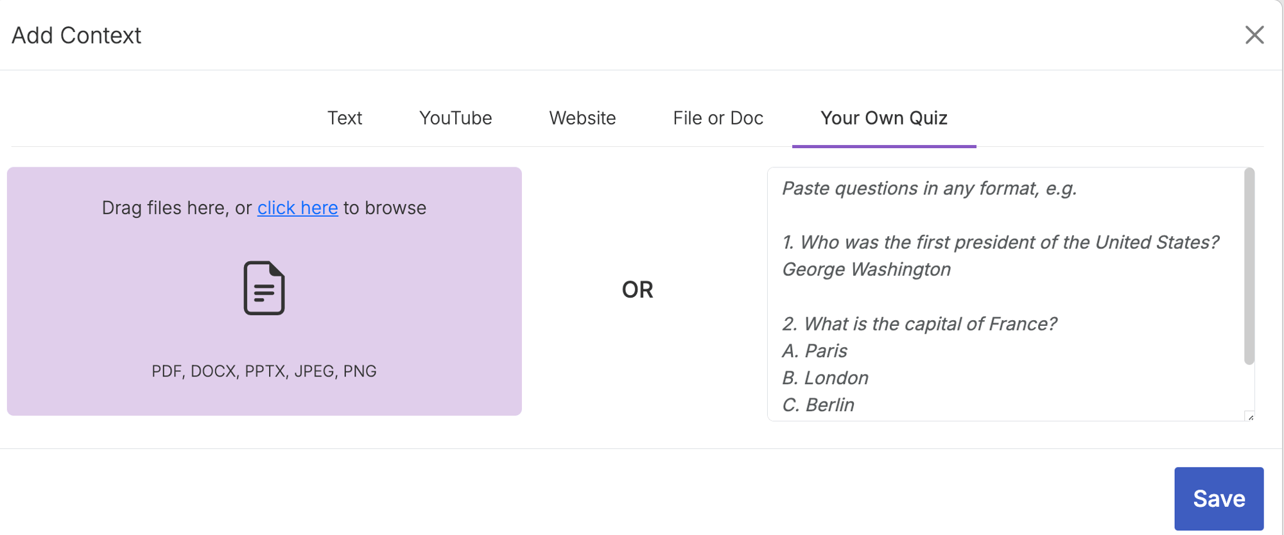Switch to the Text tab

345,118
